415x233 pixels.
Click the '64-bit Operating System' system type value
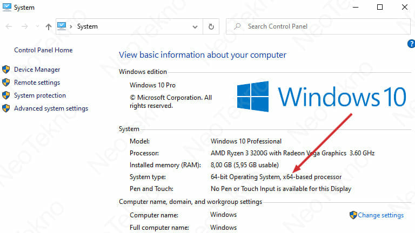click(276, 177)
